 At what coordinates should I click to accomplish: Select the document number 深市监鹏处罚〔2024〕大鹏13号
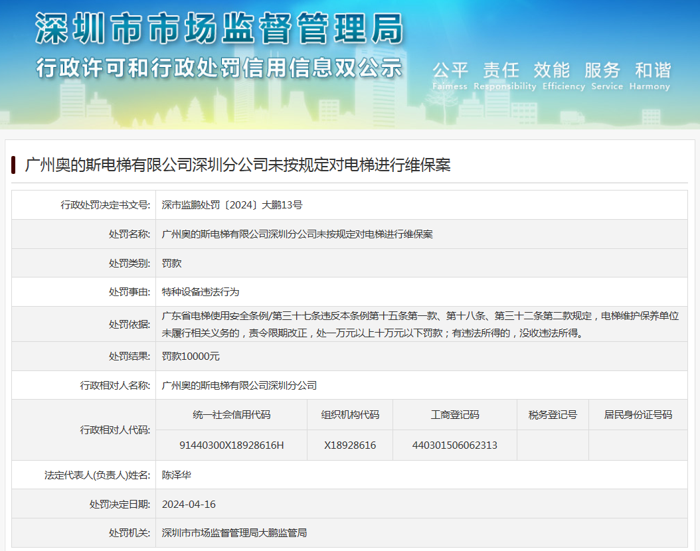(x=232, y=205)
